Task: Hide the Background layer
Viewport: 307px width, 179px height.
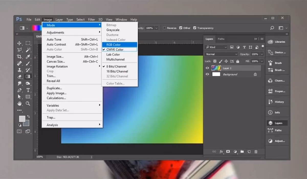Action: (207, 74)
